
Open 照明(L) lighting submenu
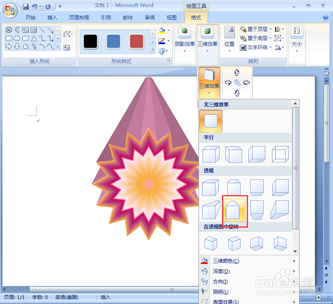[x=248, y=292]
